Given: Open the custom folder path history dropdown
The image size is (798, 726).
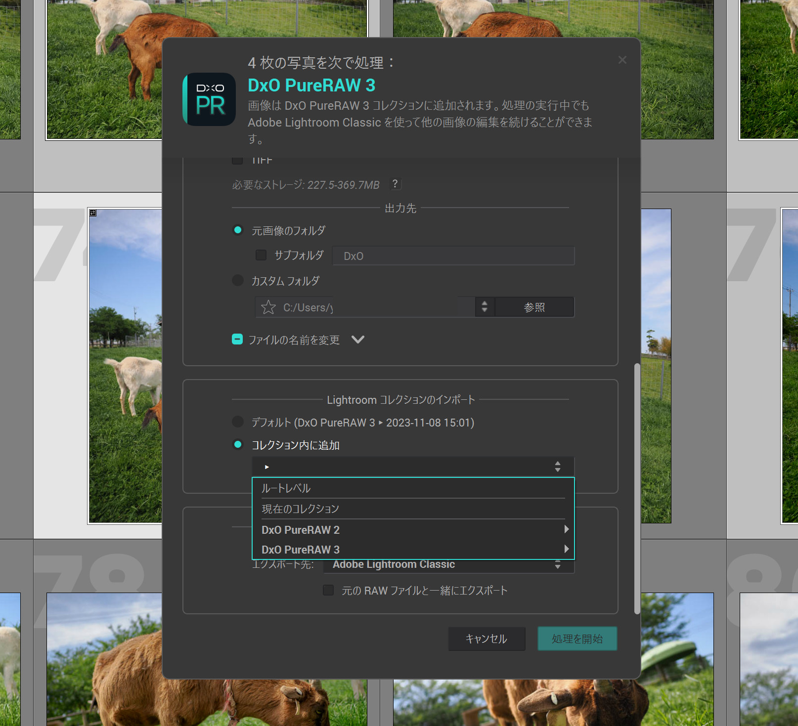Looking at the screenshot, I should (485, 307).
